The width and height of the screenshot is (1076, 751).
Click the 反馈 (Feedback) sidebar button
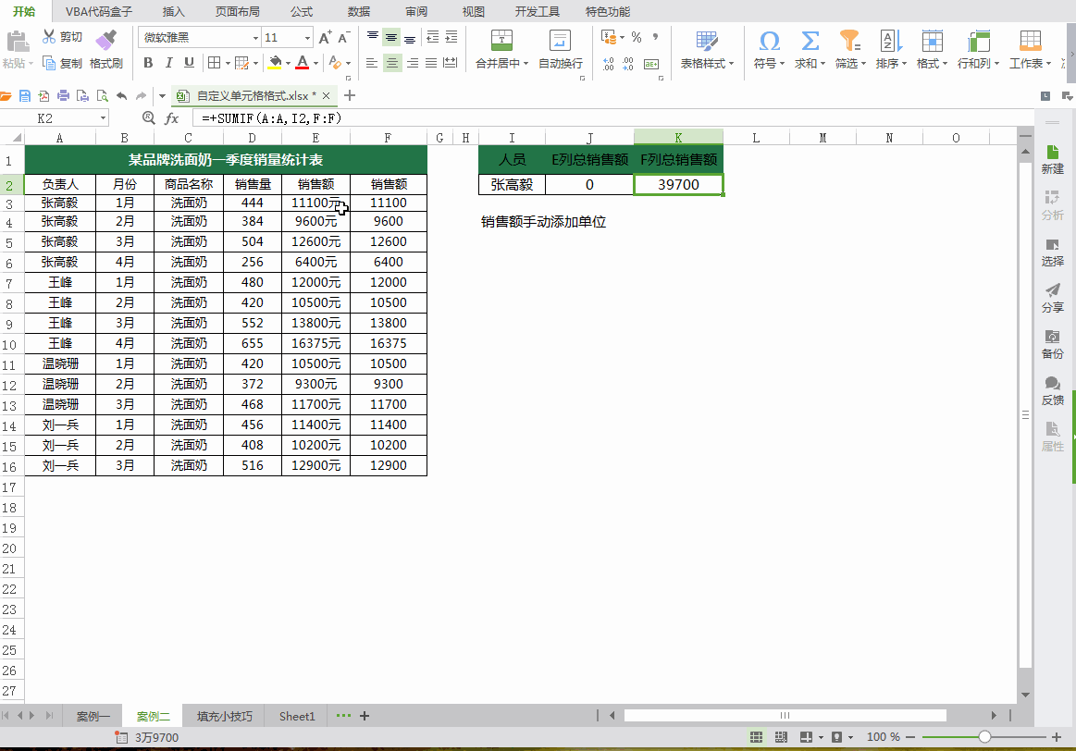tap(1052, 391)
